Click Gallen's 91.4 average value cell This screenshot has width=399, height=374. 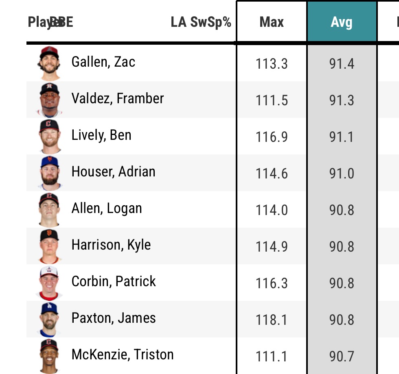(342, 64)
